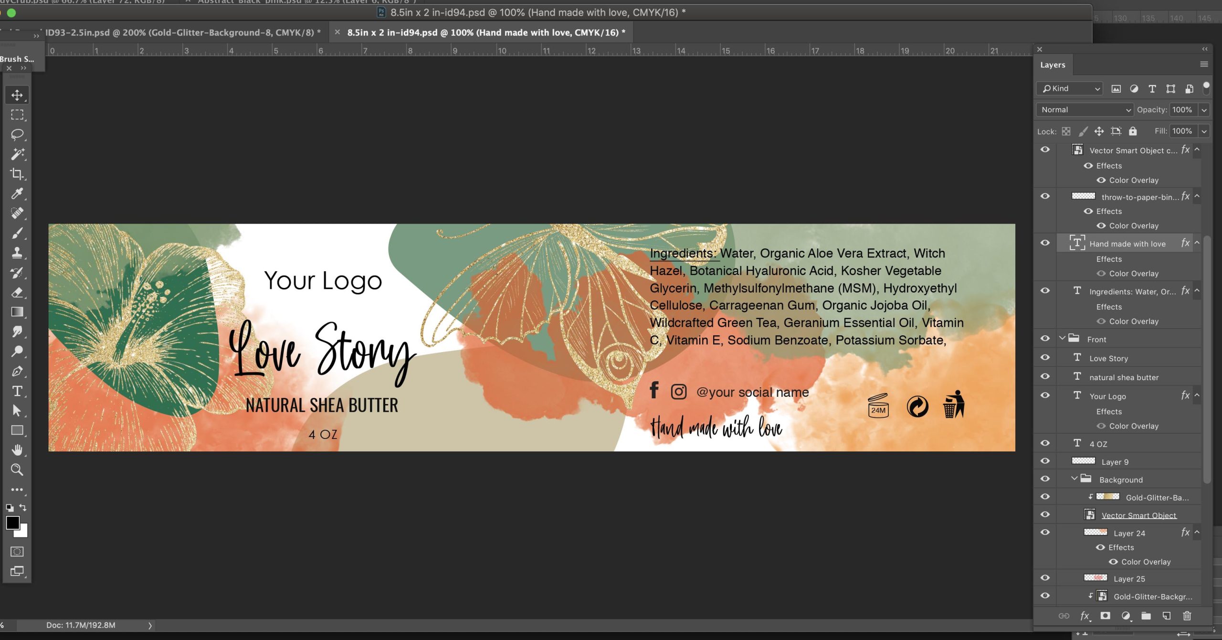Collapse effects of Layer 24
Screen dimensions: 1222x640
(x=1197, y=532)
